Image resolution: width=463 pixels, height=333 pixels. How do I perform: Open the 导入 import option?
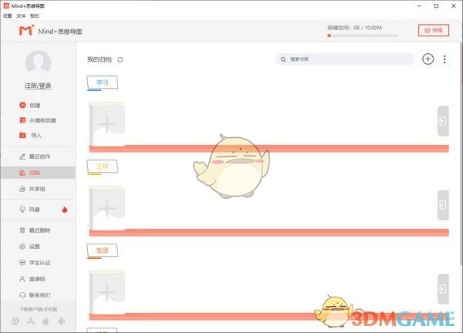31,136
